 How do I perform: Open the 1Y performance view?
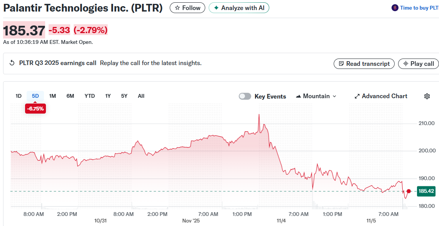[108, 96]
